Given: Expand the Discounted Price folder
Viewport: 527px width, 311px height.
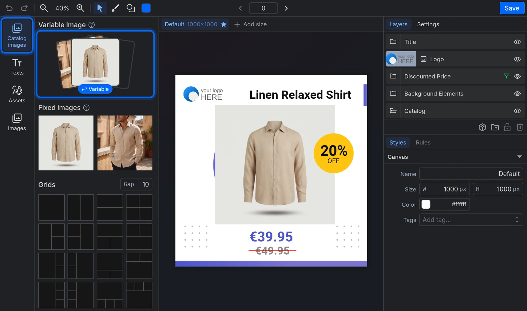Looking at the screenshot, I should tap(393, 76).
